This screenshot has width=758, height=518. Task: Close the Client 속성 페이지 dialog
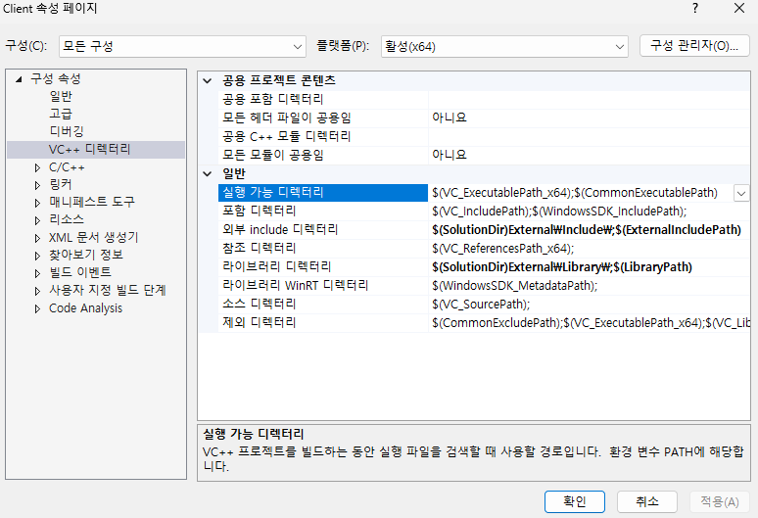click(739, 8)
